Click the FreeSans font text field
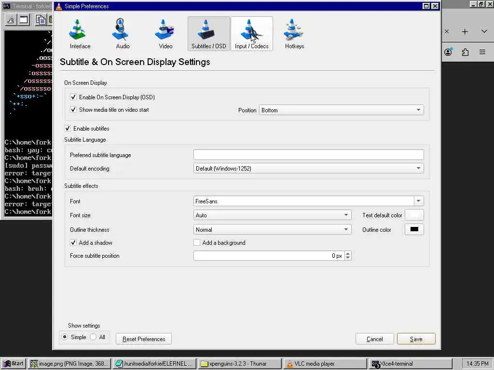 [x=303, y=201]
